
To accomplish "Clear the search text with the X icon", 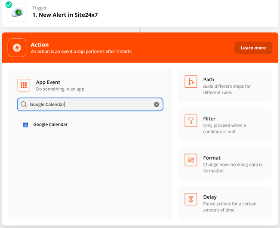I will pos(157,105).
